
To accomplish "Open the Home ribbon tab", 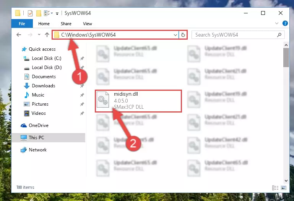I will pyautogui.click(x=44, y=24).
